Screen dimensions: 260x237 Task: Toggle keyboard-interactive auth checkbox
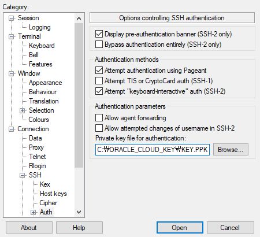click(x=99, y=91)
